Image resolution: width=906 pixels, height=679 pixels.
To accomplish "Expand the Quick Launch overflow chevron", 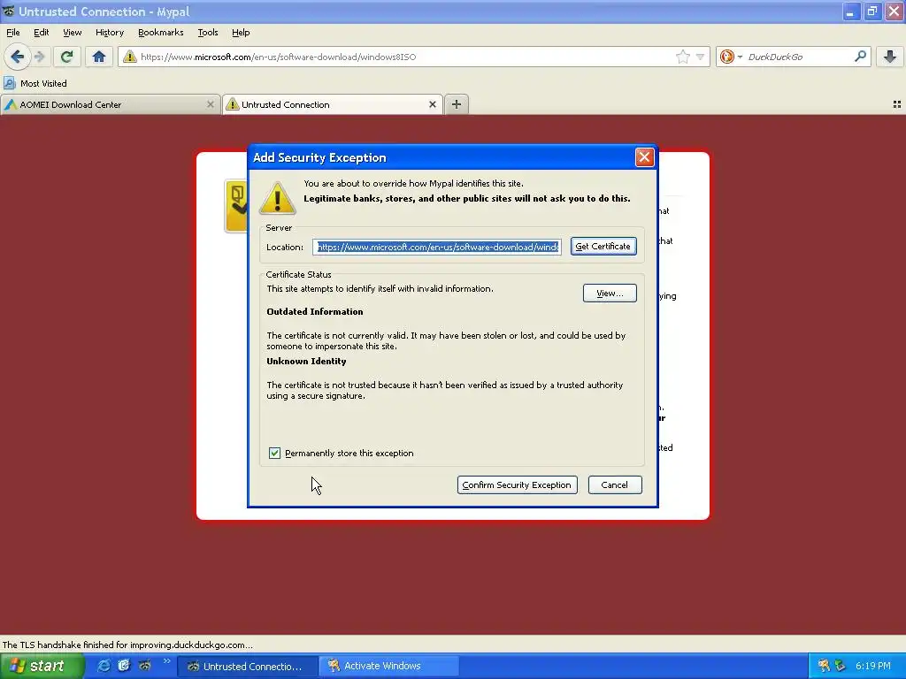I will point(166,661).
